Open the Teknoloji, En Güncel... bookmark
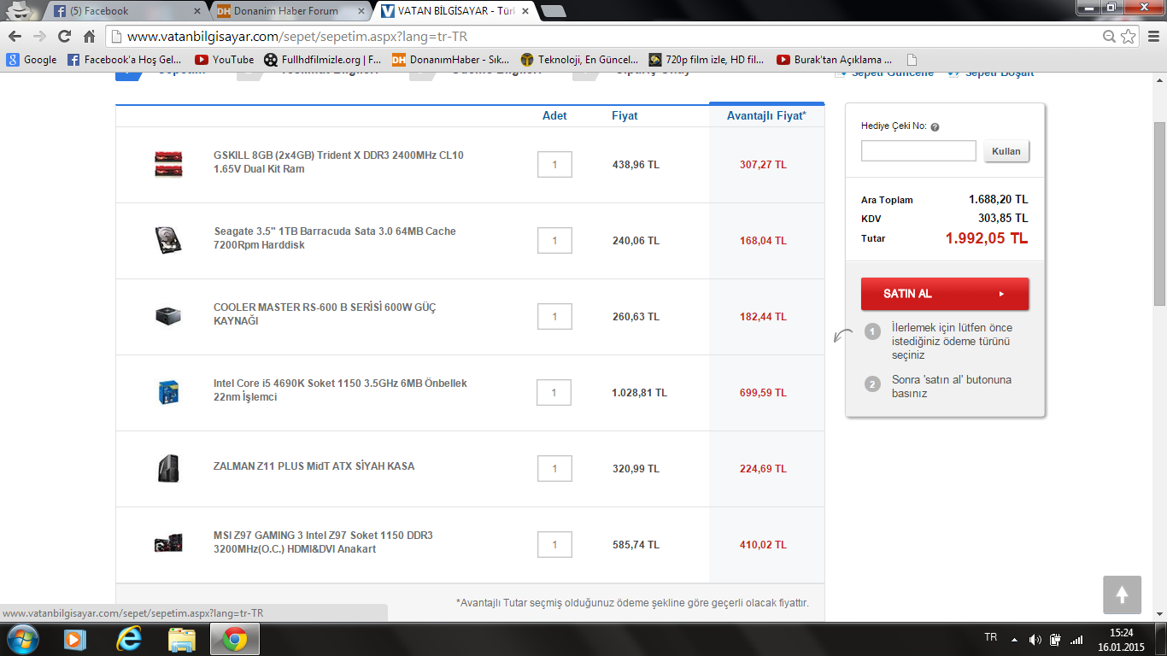This screenshot has width=1167, height=656. tap(580, 60)
